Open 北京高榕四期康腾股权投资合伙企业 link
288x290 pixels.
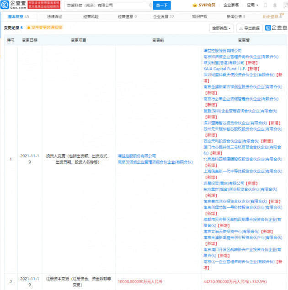(x=243, y=159)
